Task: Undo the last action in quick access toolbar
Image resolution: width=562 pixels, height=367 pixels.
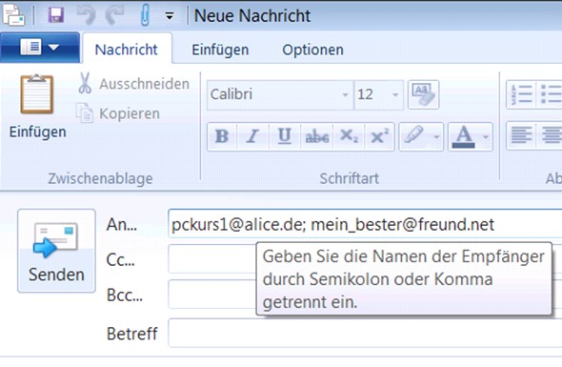Action: point(86,15)
